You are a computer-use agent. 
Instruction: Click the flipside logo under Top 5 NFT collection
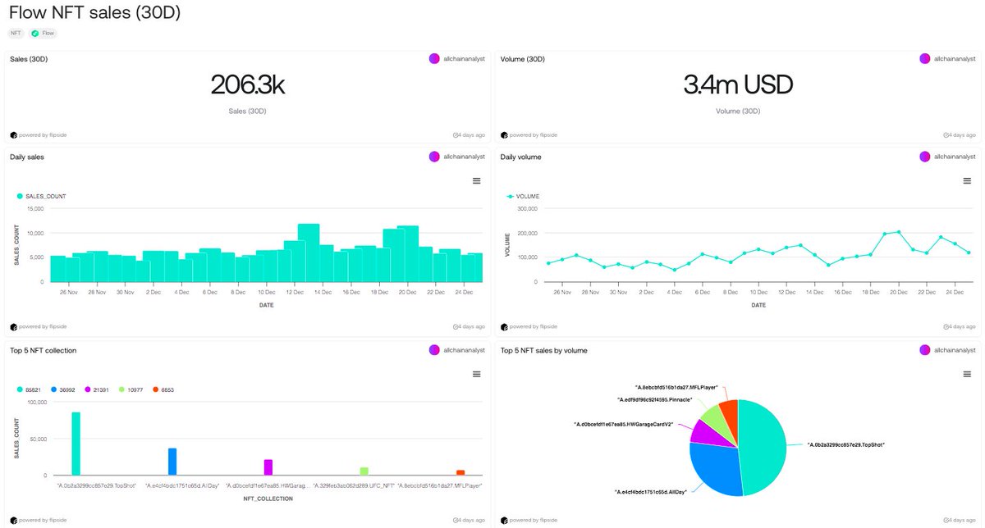tap(14, 520)
